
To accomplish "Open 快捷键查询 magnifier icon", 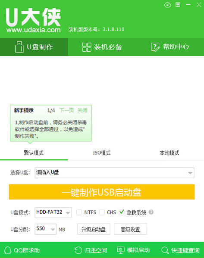I will pyautogui.click(x=165, y=250).
